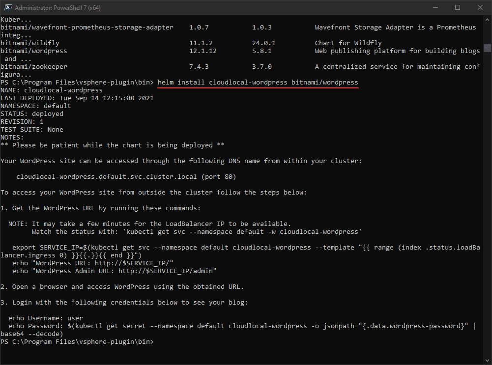Click the 'Administrator: PowerShell 7 (x64)' window title
The height and width of the screenshot is (365, 492).
(x=58, y=7)
